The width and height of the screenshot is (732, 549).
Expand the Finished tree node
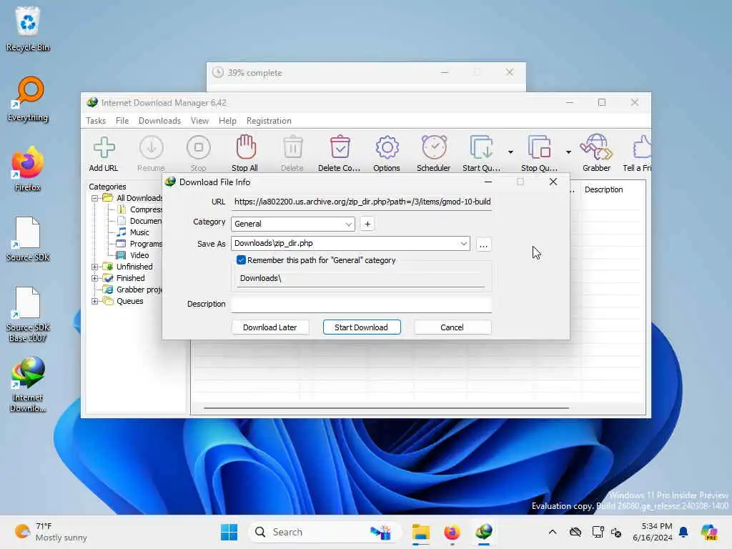[95, 278]
